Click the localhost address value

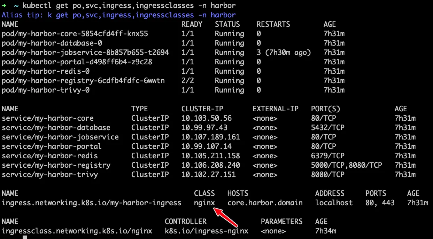(x=334, y=203)
